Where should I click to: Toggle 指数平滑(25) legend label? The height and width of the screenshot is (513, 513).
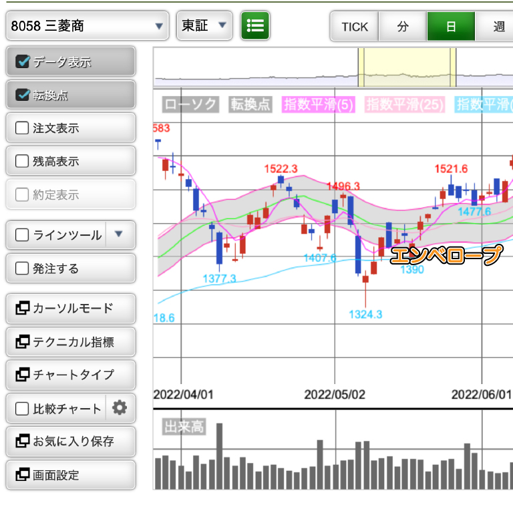(405, 105)
